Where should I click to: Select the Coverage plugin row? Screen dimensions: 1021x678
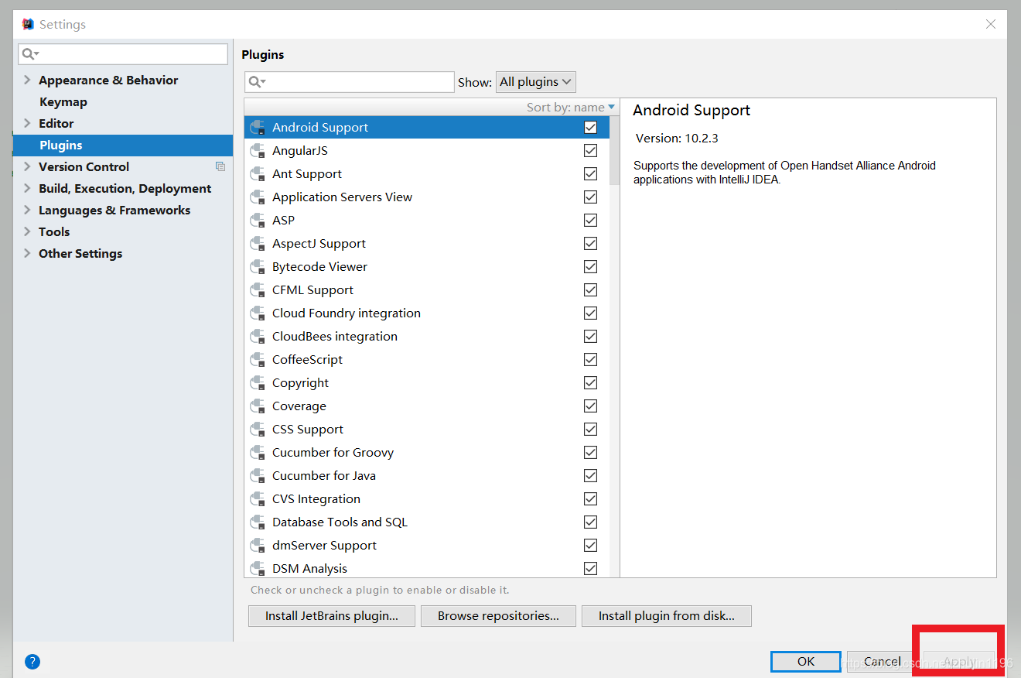point(426,406)
